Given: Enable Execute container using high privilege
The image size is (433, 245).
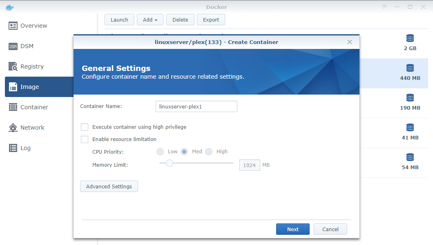Looking at the screenshot, I should pos(85,127).
